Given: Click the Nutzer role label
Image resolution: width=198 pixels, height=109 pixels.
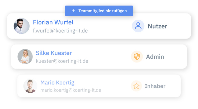Looking at the screenshot, I should coord(157,26).
